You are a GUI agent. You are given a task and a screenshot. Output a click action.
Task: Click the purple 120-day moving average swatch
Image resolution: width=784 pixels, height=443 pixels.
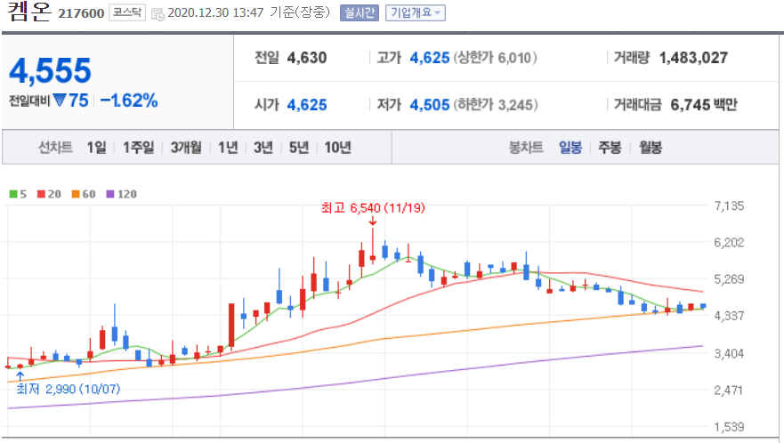point(110,194)
